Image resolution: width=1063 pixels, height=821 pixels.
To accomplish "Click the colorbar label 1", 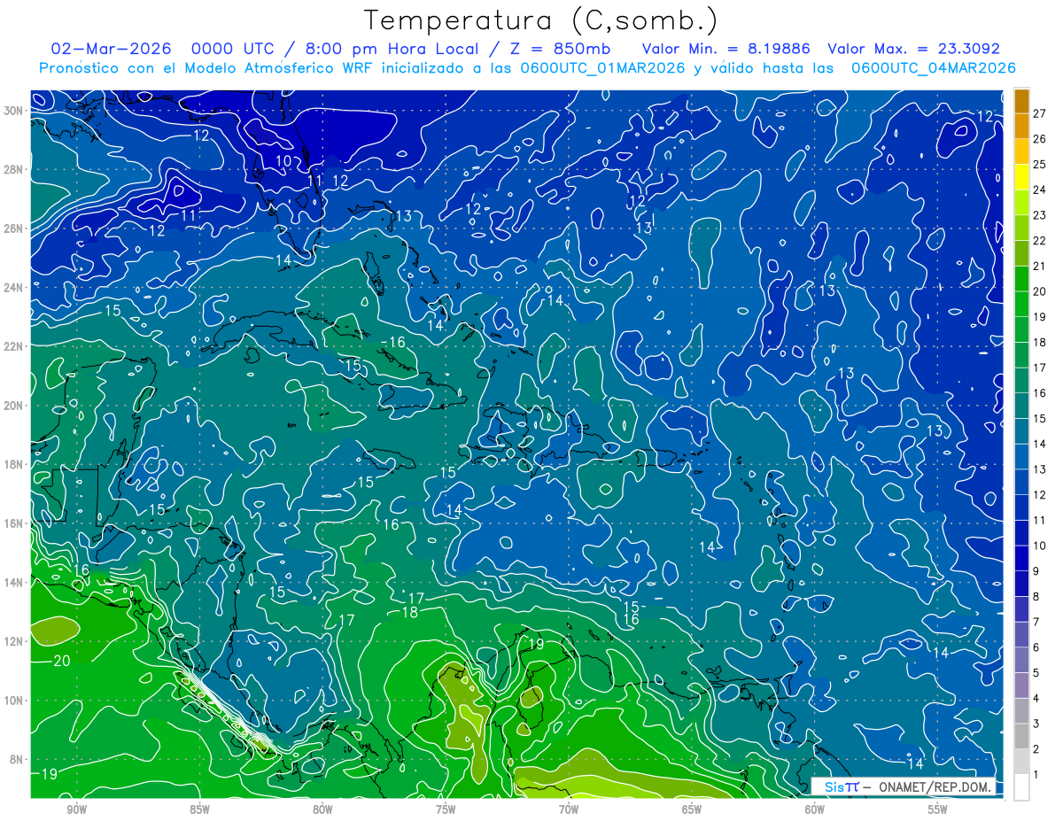I will click(x=1036, y=774).
